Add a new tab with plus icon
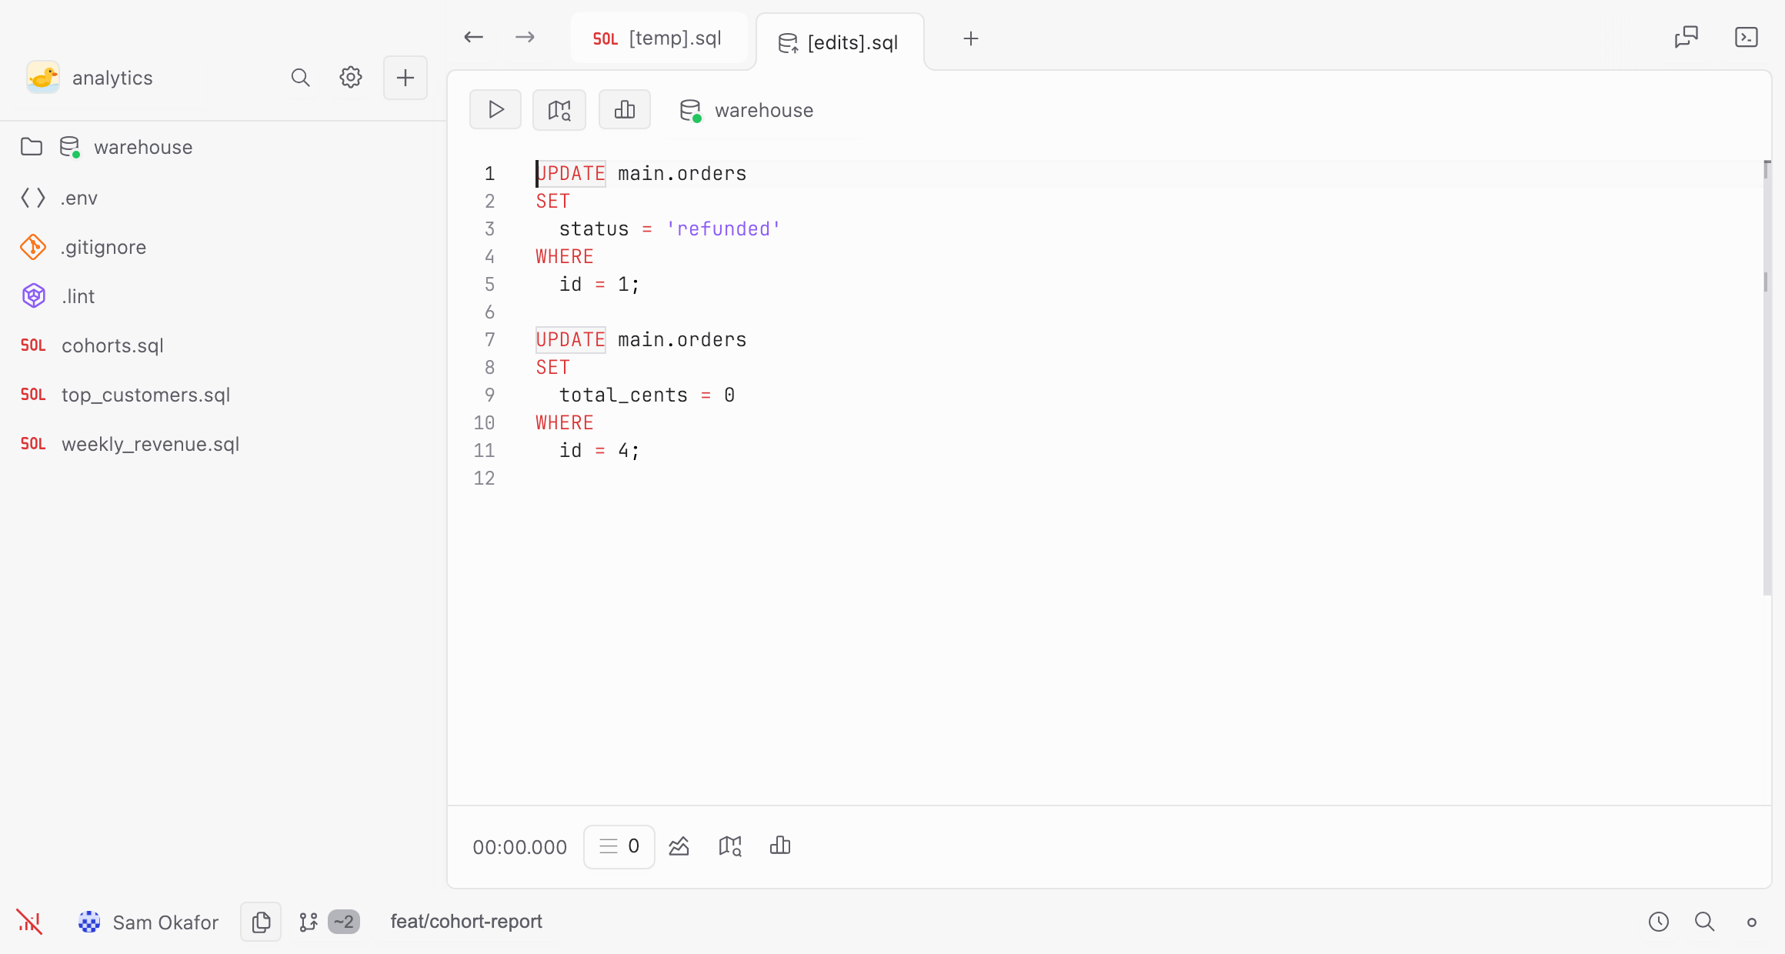The height and width of the screenshot is (954, 1785). click(971, 38)
